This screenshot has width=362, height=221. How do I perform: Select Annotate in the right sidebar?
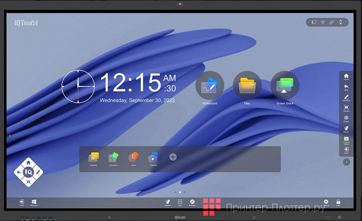click(x=346, y=98)
